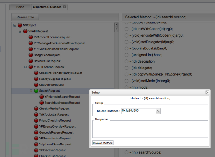Click the Invoke Method button
The width and height of the screenshot is (215, 157).
tap(103, 143)
